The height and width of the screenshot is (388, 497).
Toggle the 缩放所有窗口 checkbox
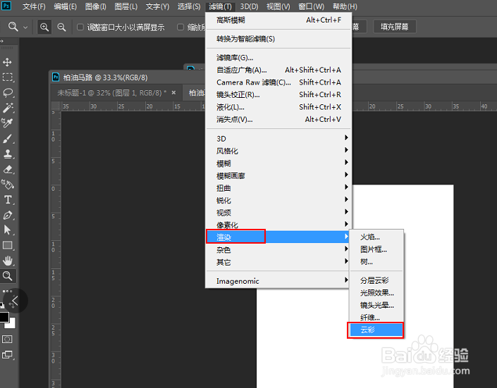click(180, 27)
